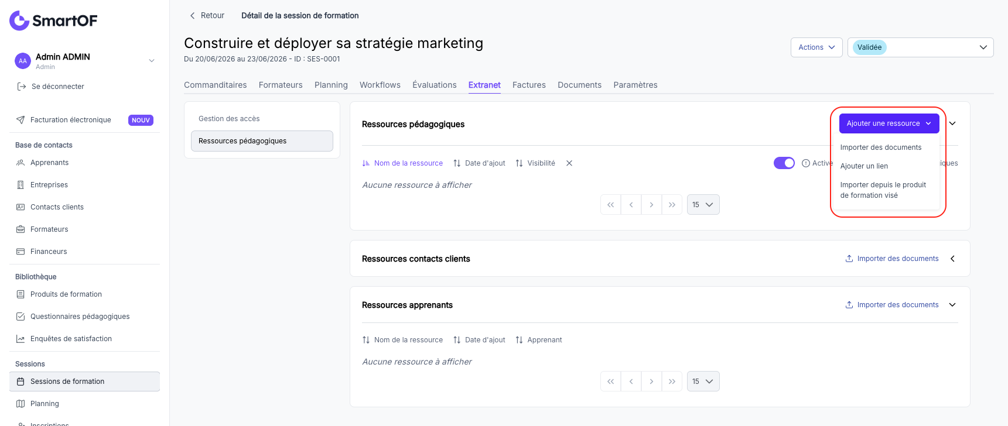Open apprenants page size dropdown 15

point(703,382)
